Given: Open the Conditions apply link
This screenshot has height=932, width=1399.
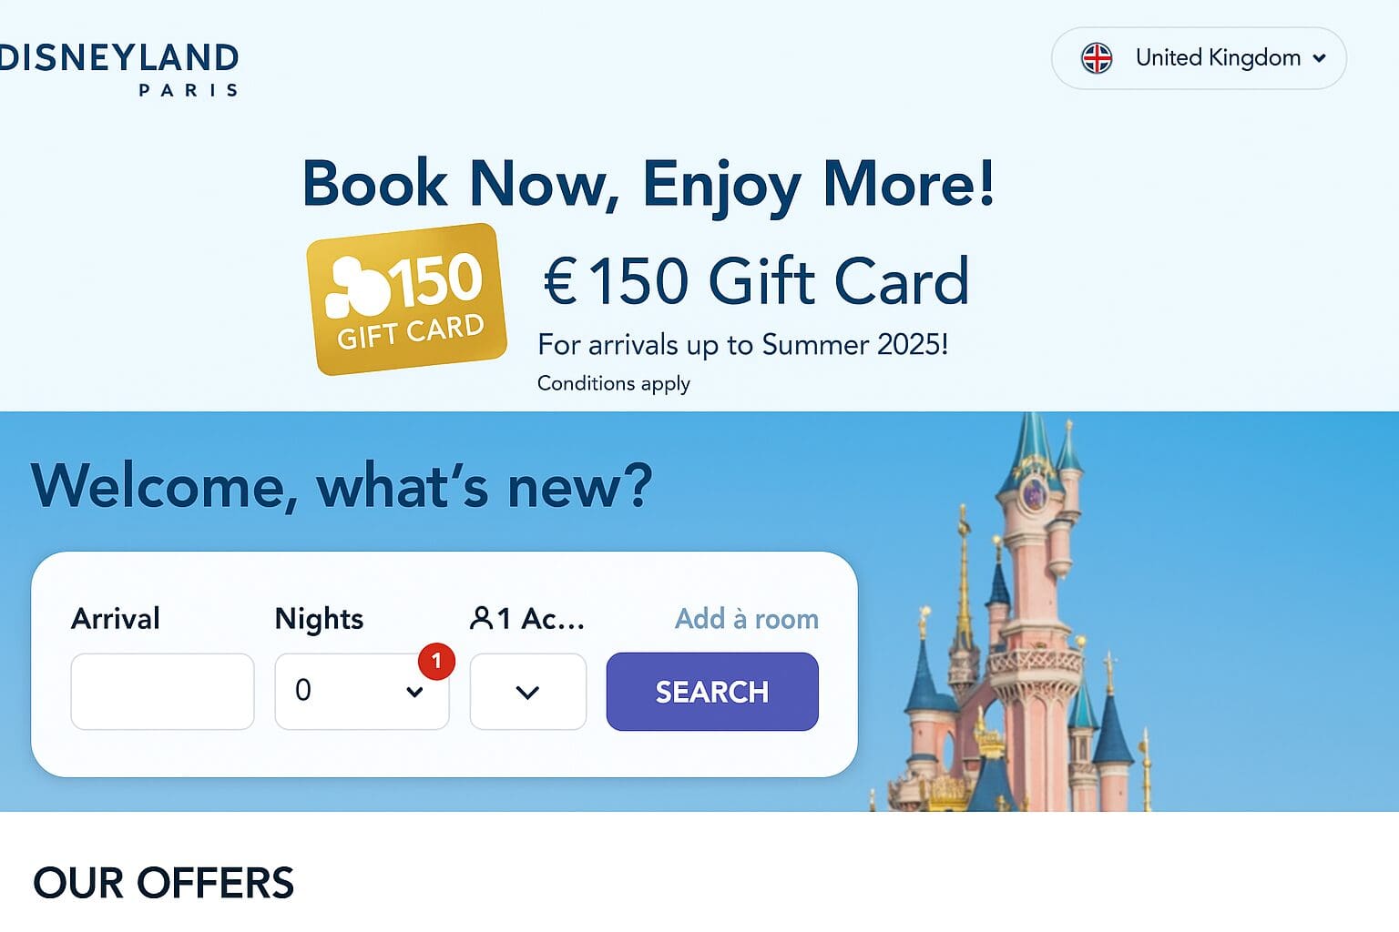Looking at the screenshot, I should tap(614, 383).
